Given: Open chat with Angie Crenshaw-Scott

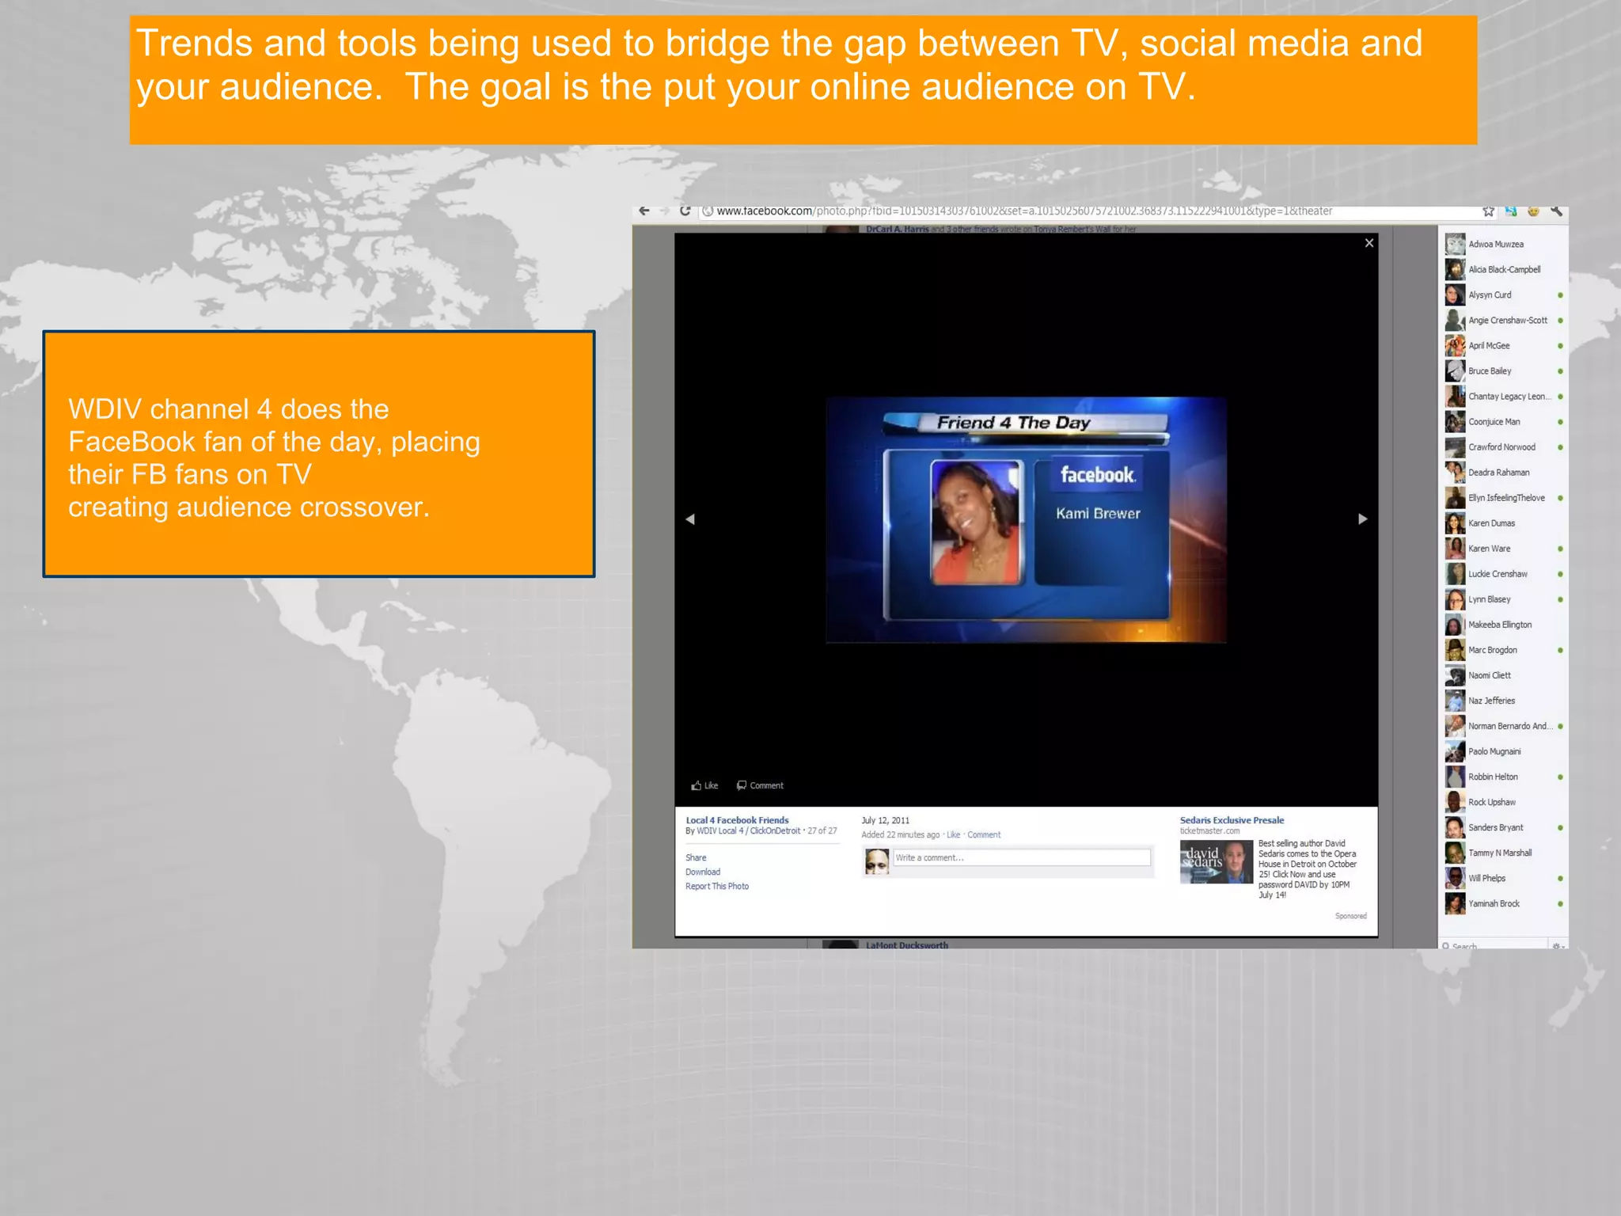Looking at the screenshot, I should [1502, 321].
